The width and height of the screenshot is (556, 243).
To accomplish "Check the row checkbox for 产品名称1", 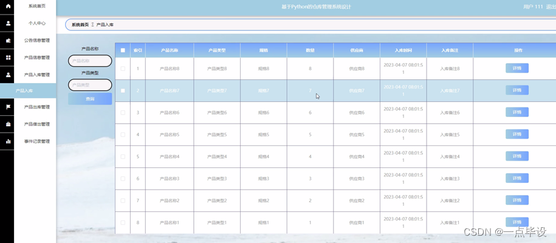I will point(123,222).
